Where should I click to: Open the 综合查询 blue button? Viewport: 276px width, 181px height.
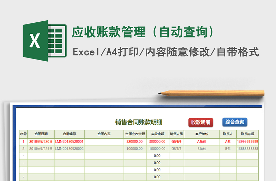click(235, 122)
